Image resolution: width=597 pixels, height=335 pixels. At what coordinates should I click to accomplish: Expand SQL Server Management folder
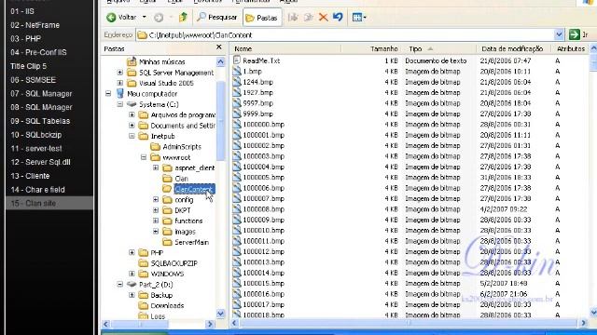[120, 73]
